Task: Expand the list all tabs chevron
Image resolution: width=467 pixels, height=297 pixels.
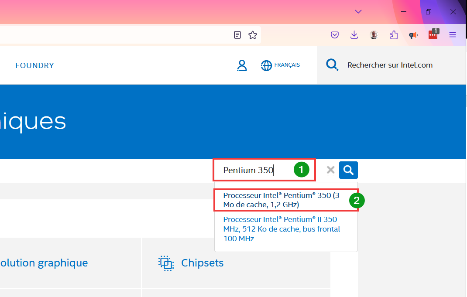Action: [358, 12]
